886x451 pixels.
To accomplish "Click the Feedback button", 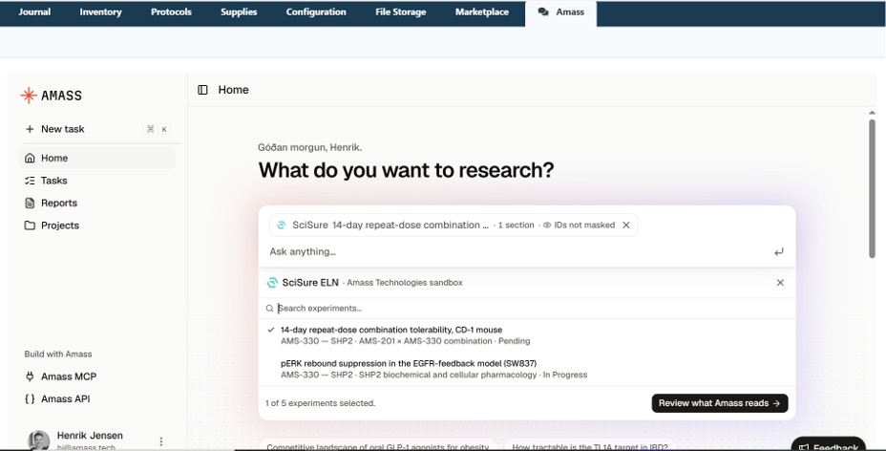I will click(829, 444).
